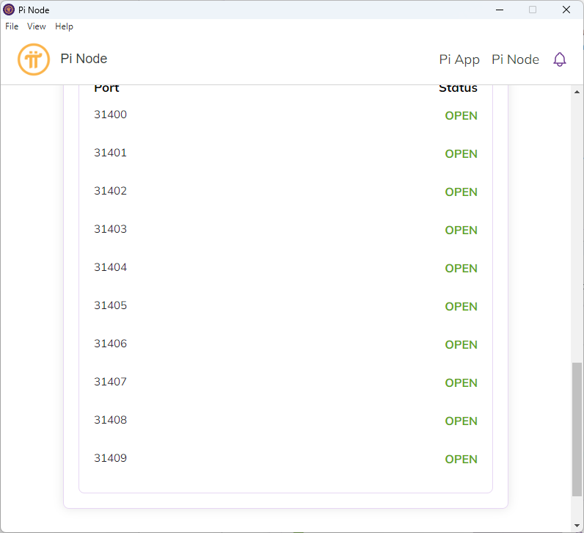Close the Pi Node window
Screen dimensions: 584x533
tap(566, 10)
